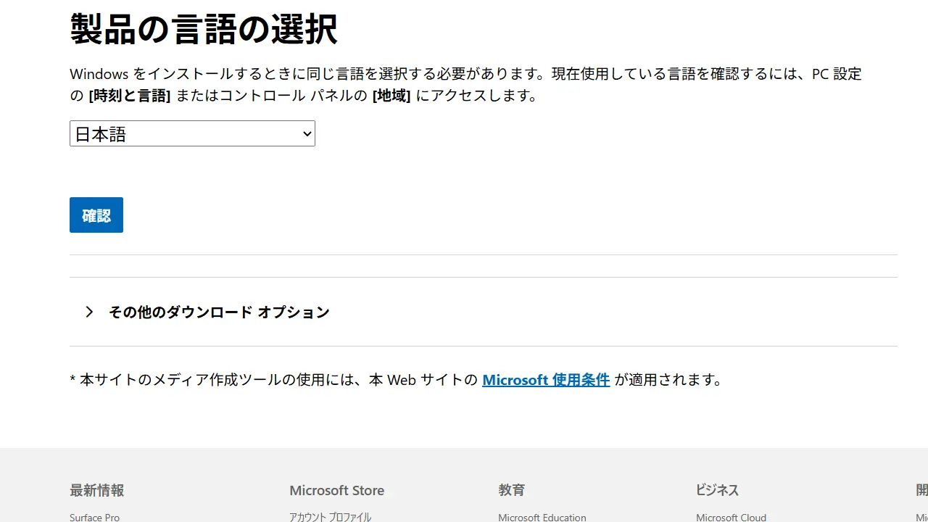Go to アカウント プロファイル in the footer

point(330,517)
